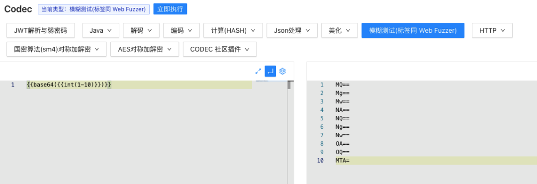Open the editor settings gear icon
Viewport: 537px width, 184px height.
282,71
